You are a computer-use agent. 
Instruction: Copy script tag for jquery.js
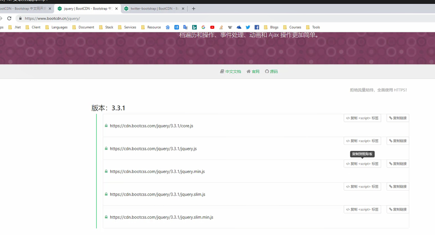362,141
